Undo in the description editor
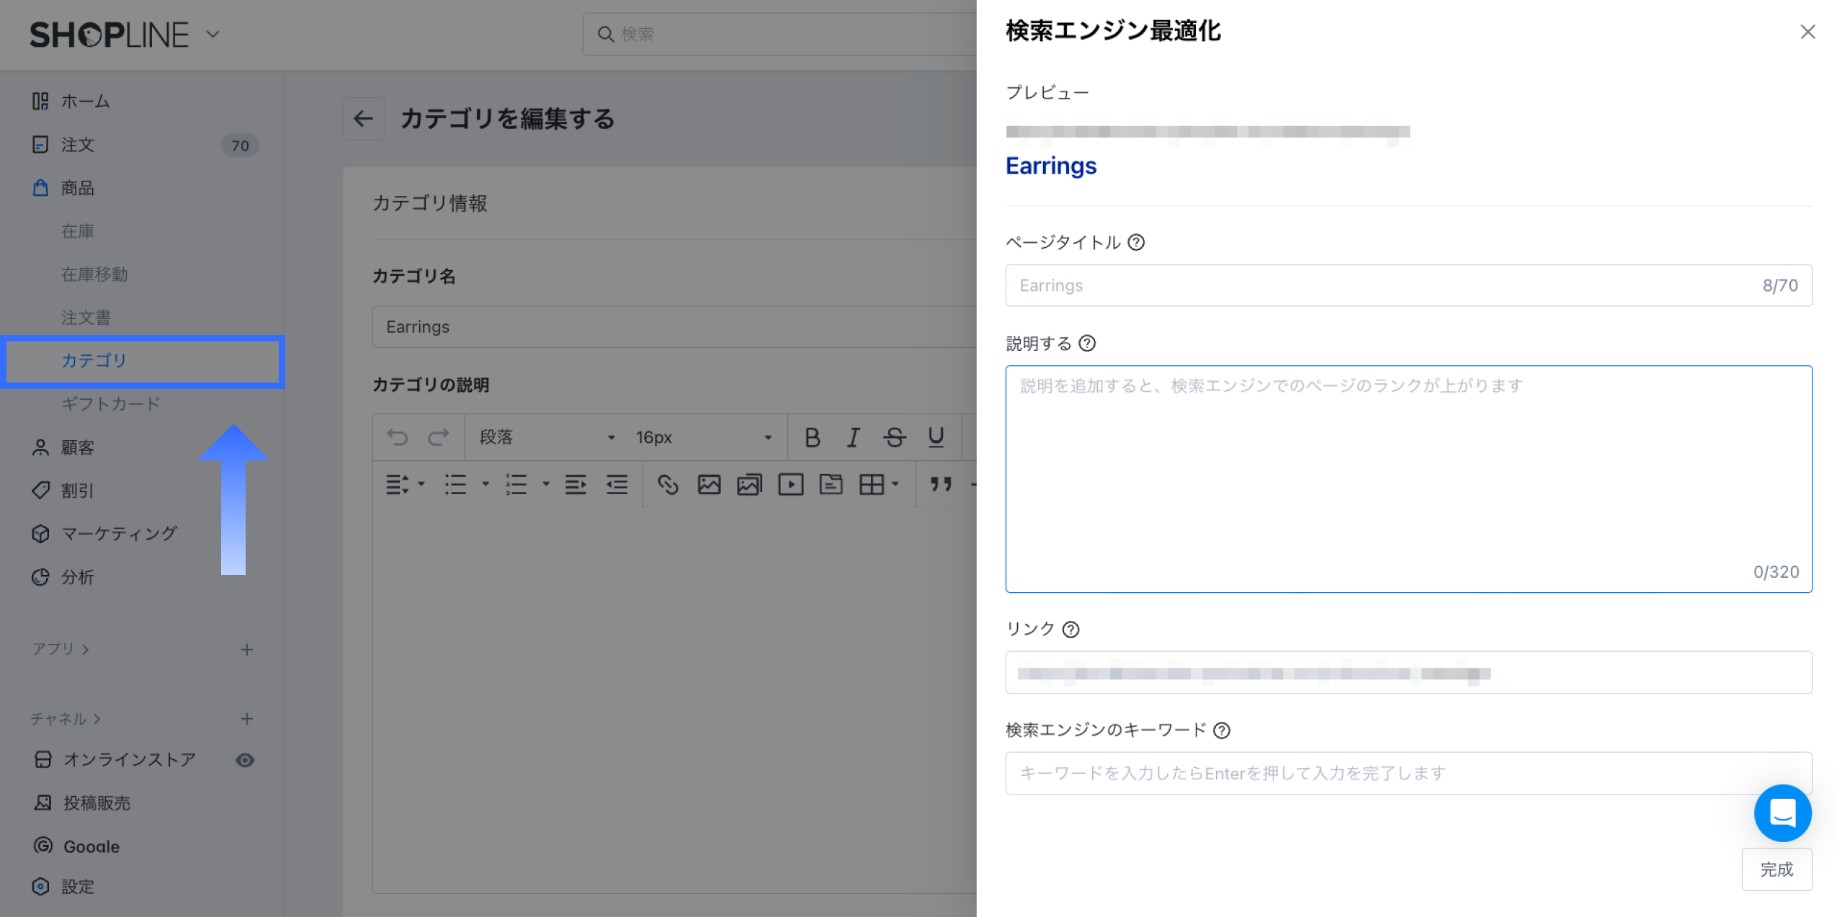Viewport: 1837px width, 917px height. 397,437
